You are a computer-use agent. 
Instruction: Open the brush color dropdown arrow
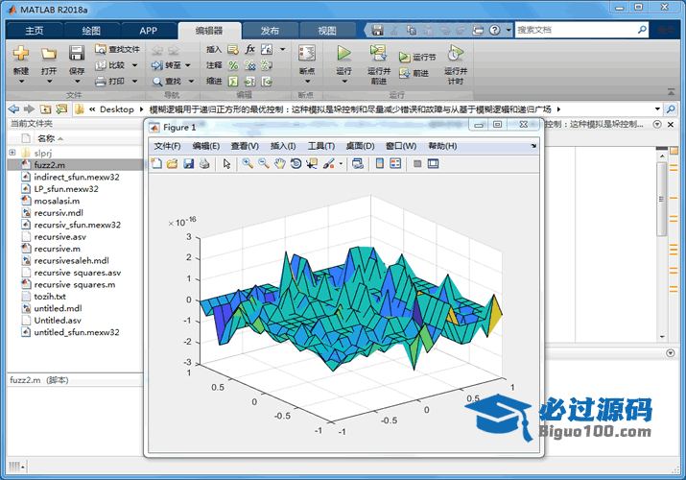click(341, 164)
